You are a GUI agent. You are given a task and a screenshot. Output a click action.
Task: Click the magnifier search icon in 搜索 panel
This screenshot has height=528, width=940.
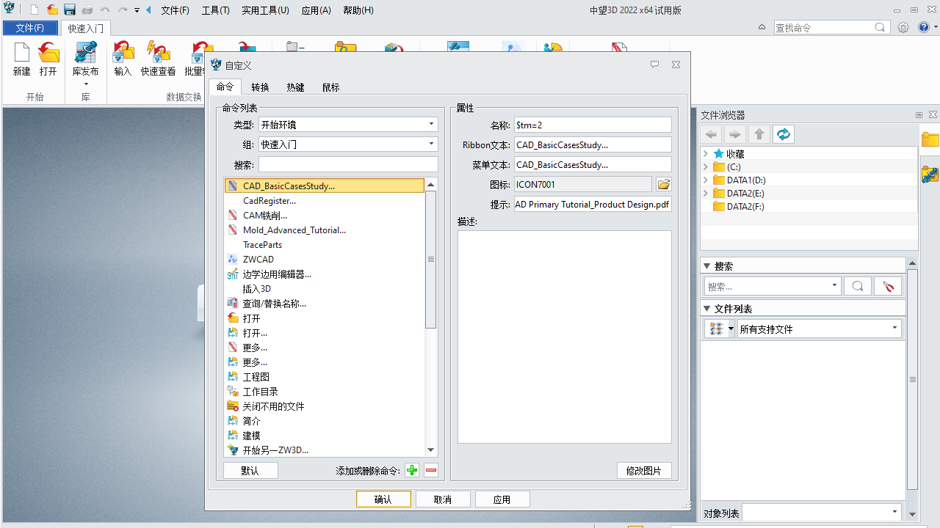[858, 285]
